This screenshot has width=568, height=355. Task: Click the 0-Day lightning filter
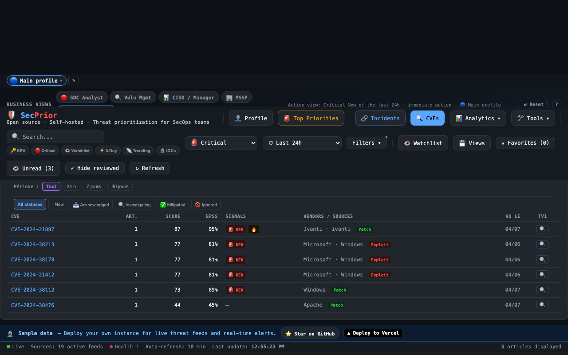pyautogui.click(x=108, y=150)
